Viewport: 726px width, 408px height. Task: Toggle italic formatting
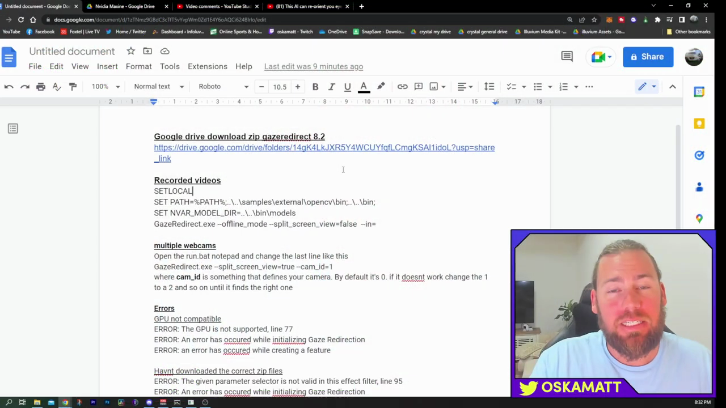coord(331,87)
